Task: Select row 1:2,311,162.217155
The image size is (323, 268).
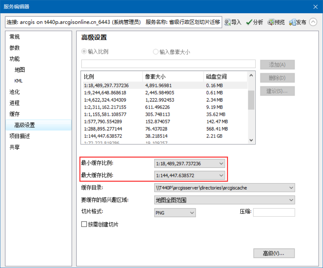Action: click(x=165, y=107)
